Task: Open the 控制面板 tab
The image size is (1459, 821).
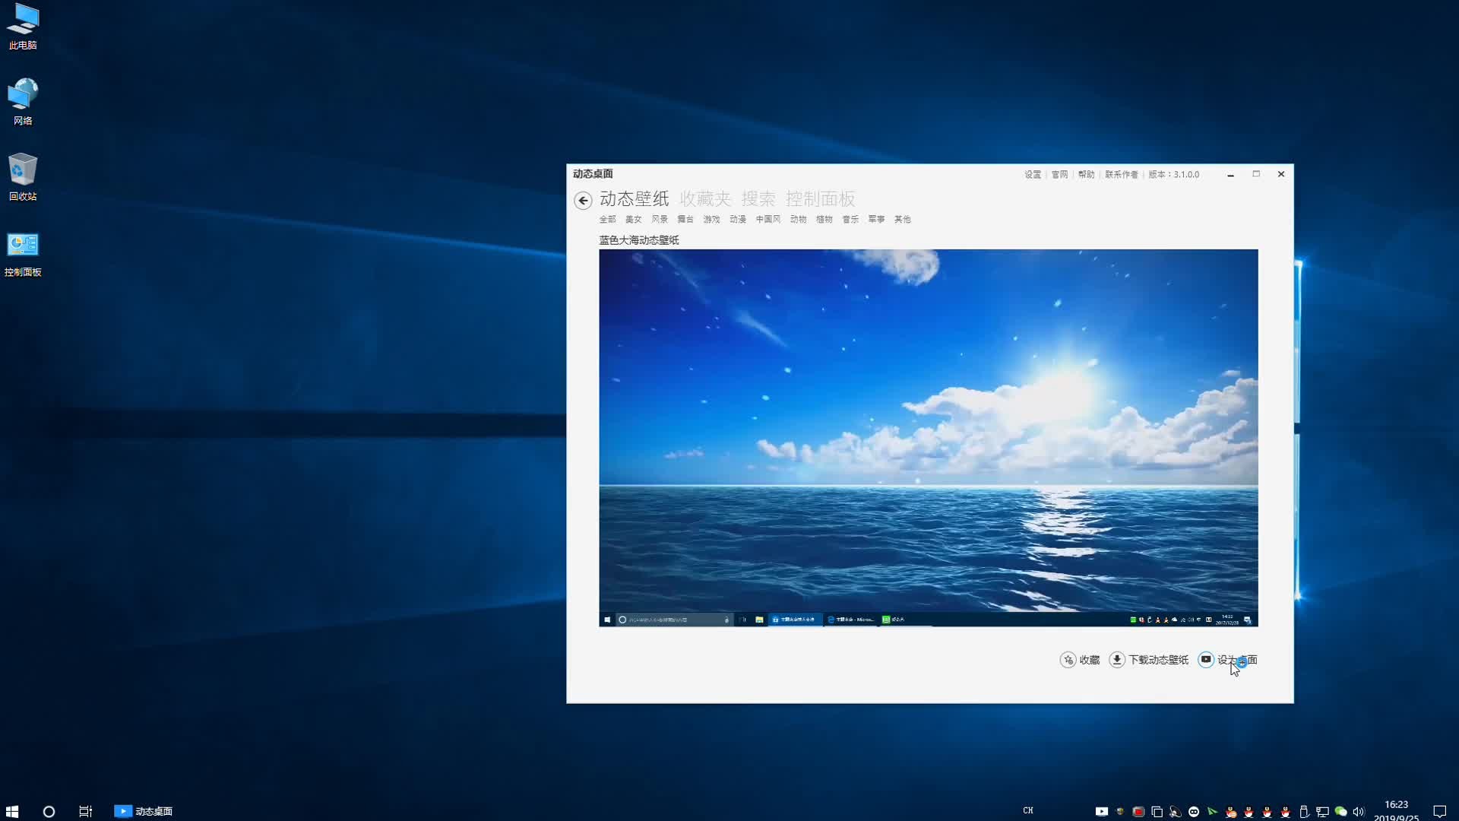Action: point(820,199)
